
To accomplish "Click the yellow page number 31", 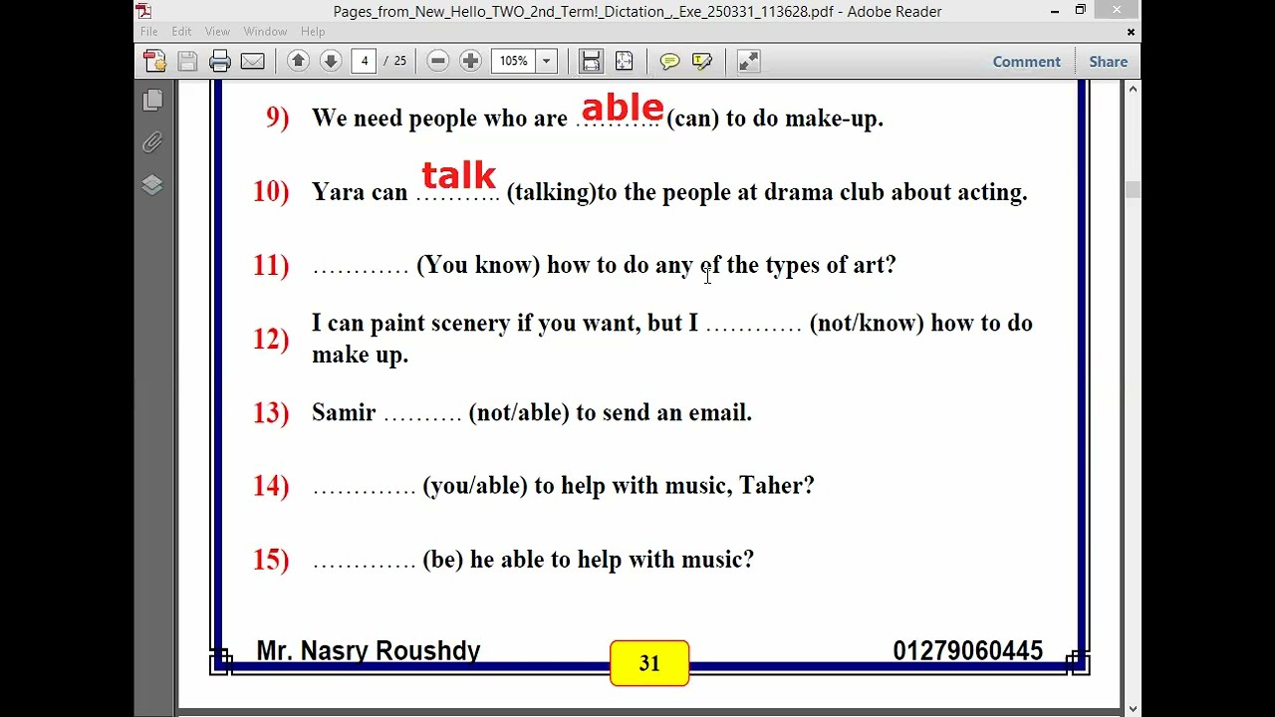I will [649, 663].
